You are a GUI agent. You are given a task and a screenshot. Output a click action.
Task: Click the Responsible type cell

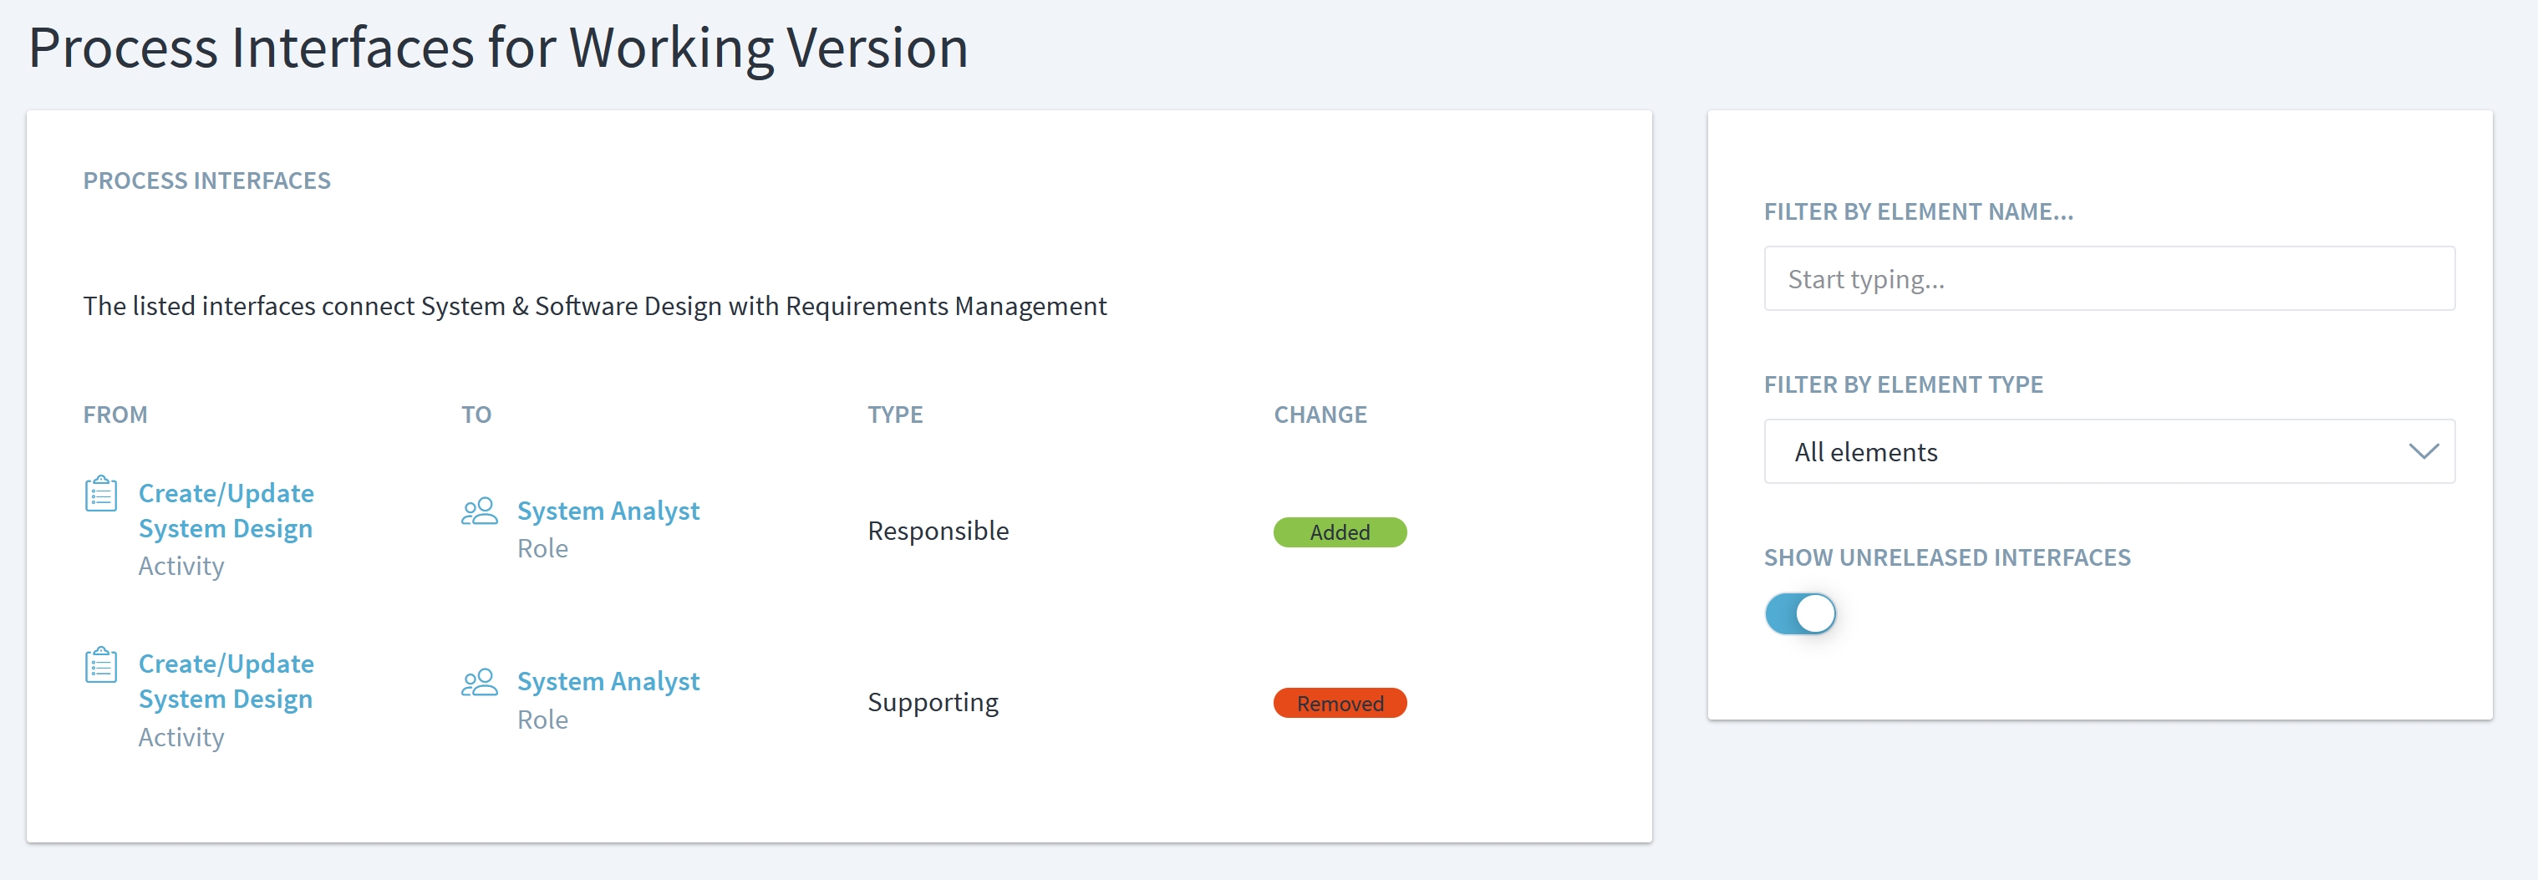pyautogui.click(x=938, y=532)
